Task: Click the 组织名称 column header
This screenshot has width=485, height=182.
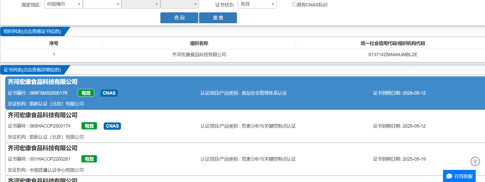Action: [199, 43]
